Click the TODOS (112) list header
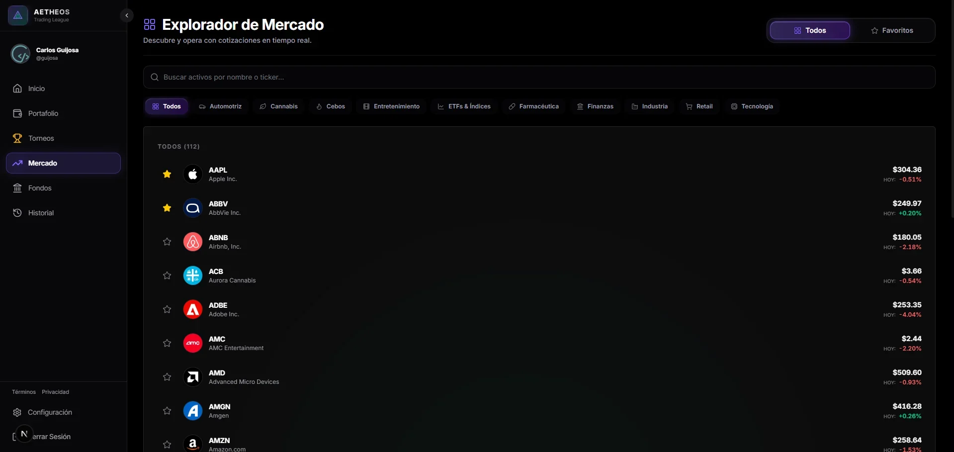The image size is (954, 452). pos(178,147)
